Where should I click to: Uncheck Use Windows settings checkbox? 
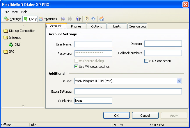click(x=76, y=67)
